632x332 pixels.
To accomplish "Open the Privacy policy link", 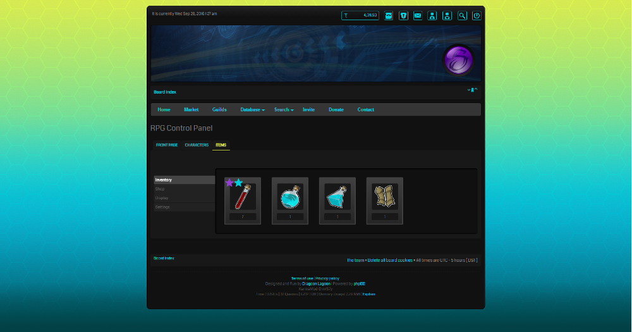I will (327, 278).
